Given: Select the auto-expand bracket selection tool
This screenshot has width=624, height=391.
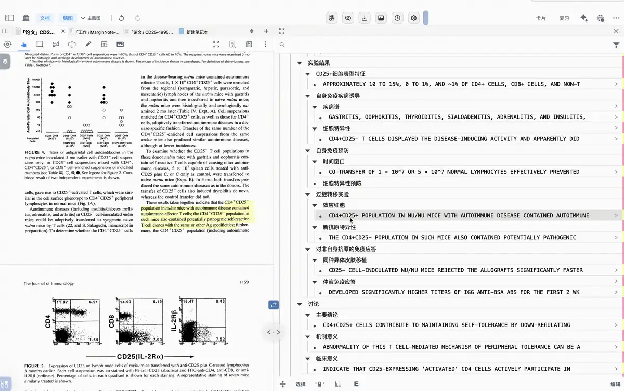Looking at the screenshot, I should click(72, 44).
